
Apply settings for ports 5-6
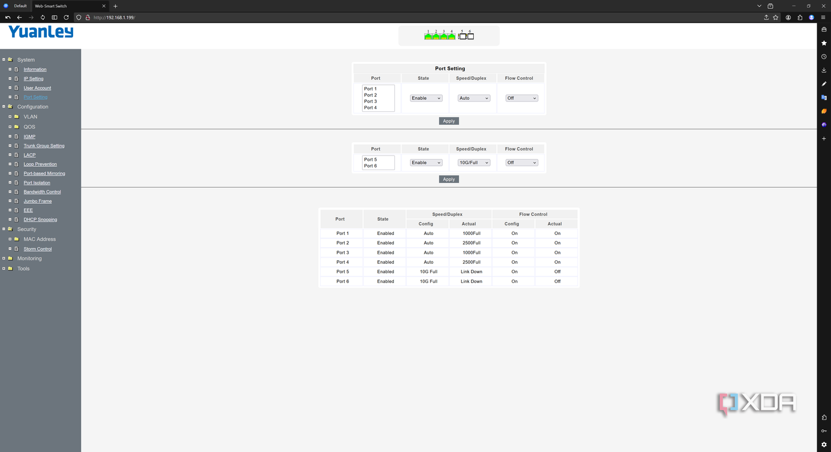coord(449,179)
